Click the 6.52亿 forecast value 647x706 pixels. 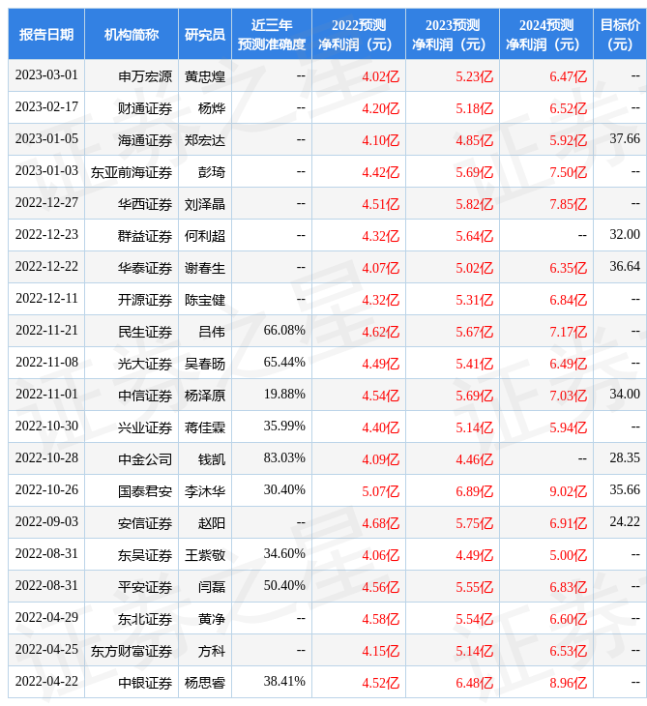point(568,108)
